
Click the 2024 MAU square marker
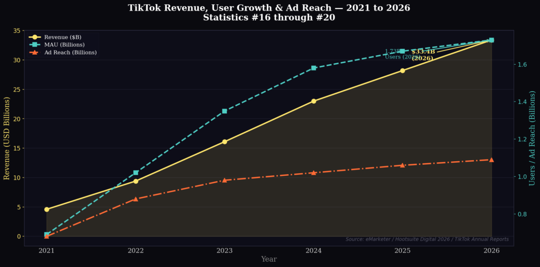(313, 68)
